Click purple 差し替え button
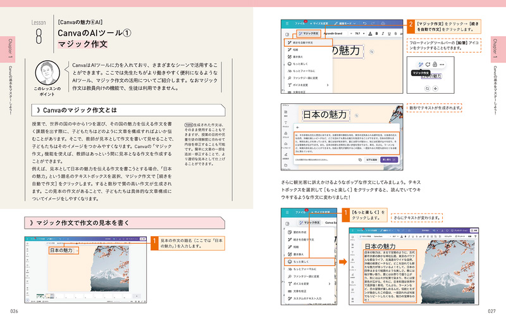This screenshot has width=506, height=323. pyautogui.click(x=389, y=160)
